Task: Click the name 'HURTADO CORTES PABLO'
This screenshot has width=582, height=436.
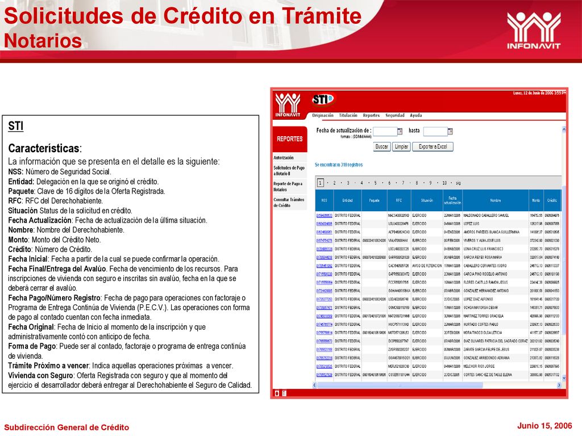Action: pos(481,324)
